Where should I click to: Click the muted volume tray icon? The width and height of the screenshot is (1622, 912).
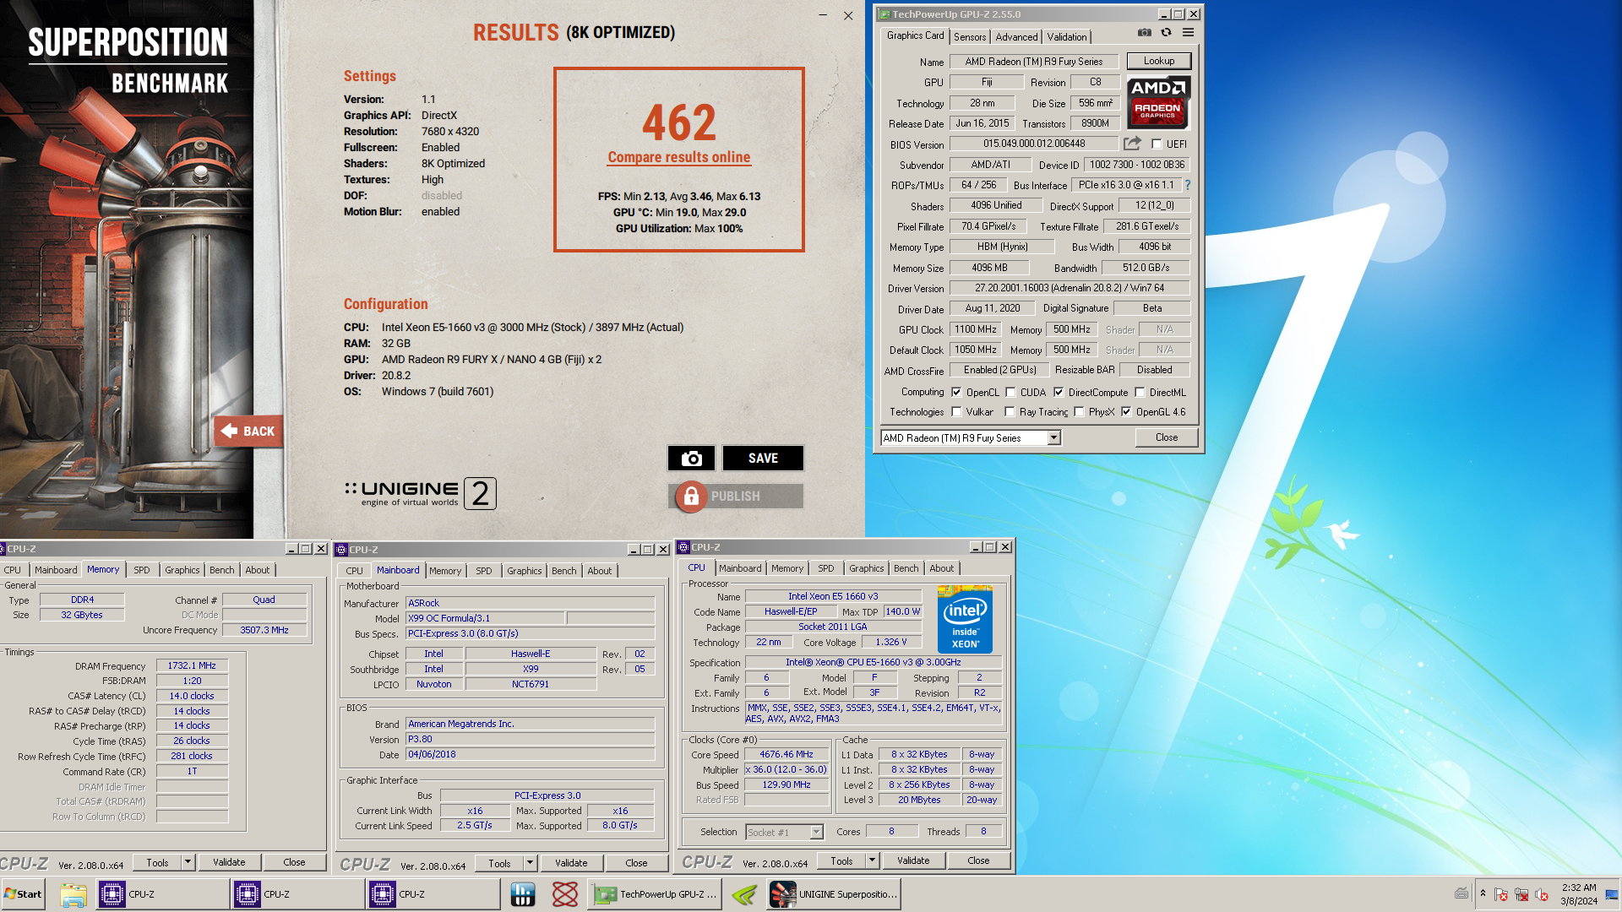pos(1542,894)
